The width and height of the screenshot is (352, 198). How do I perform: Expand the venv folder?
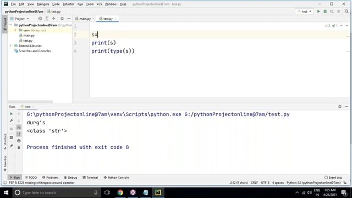pyautogui.click(x=15, y=30)
